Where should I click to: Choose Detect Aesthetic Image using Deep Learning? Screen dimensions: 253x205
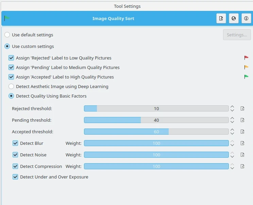coord(11,87)
